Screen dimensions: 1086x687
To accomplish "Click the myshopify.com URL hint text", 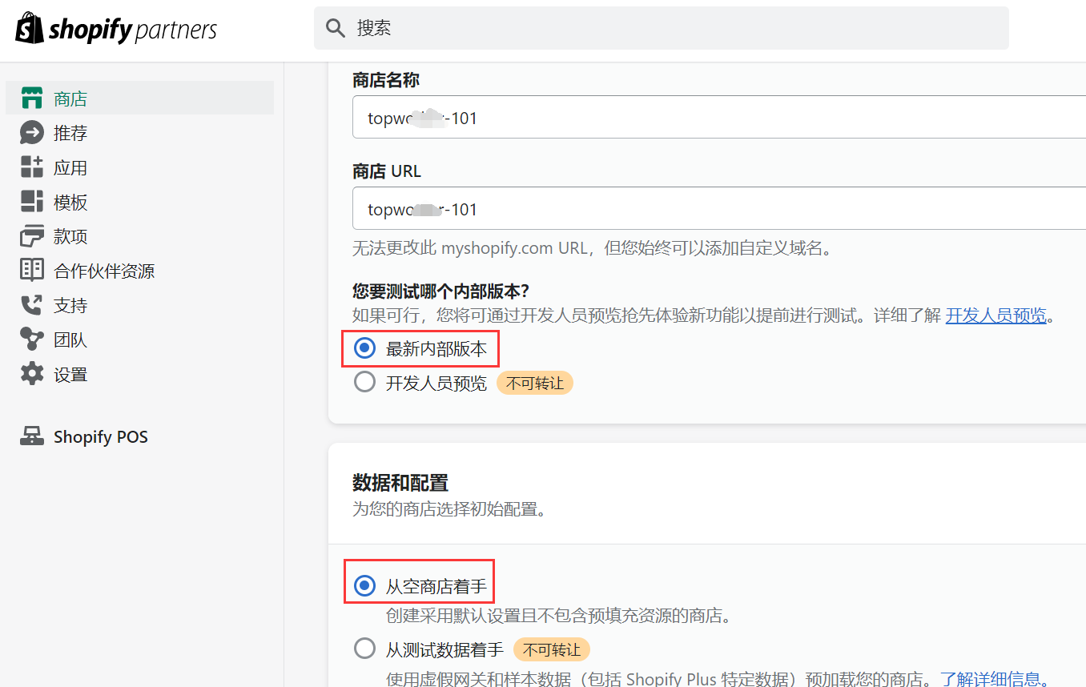I will point(593,248).
